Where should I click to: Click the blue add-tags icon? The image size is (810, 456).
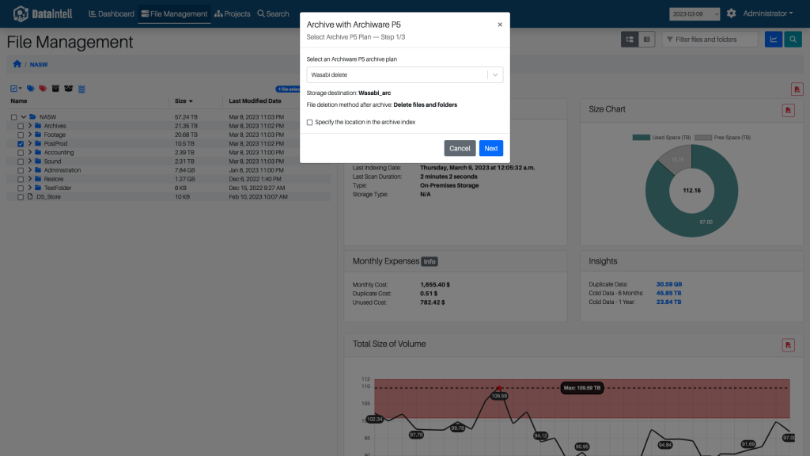pos(31,89)
